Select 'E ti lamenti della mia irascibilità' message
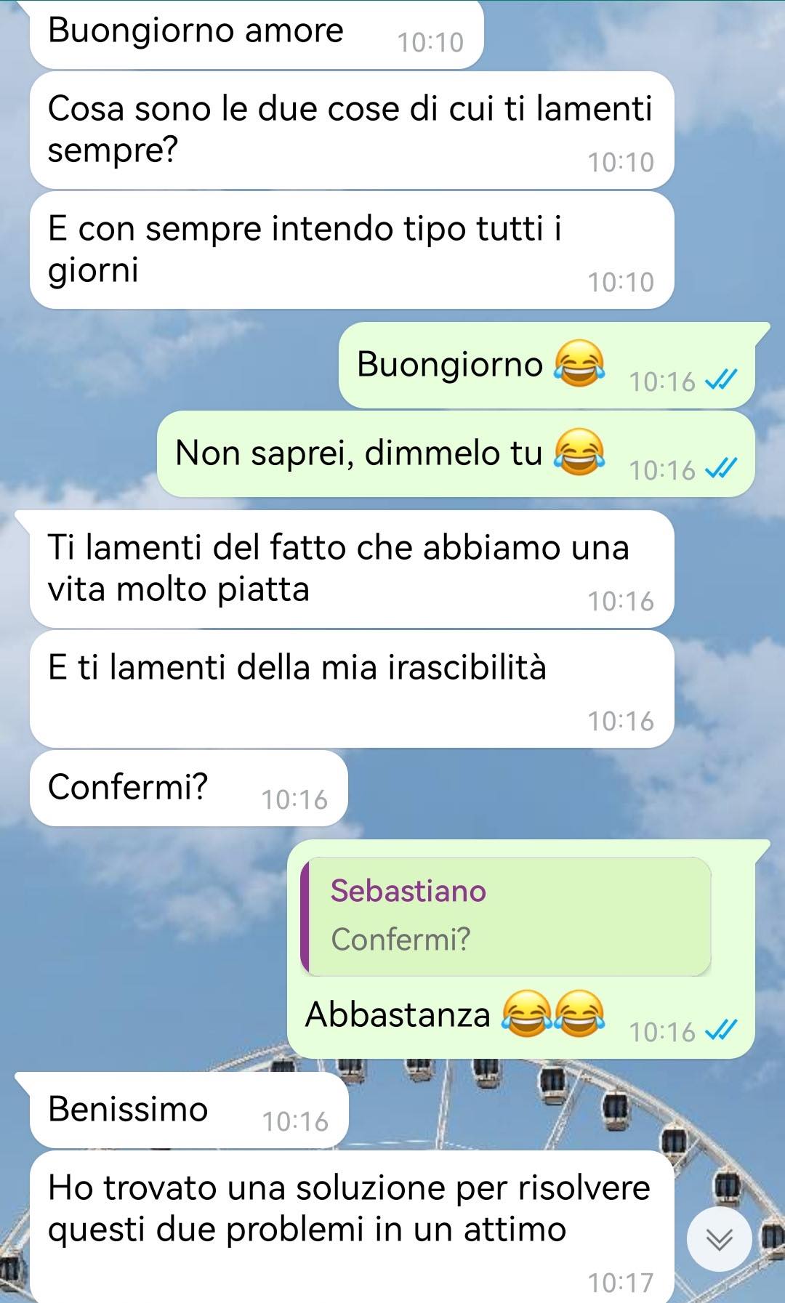Image resolution: width=785 pixels, height=1303 pixels. click(352, 689)
